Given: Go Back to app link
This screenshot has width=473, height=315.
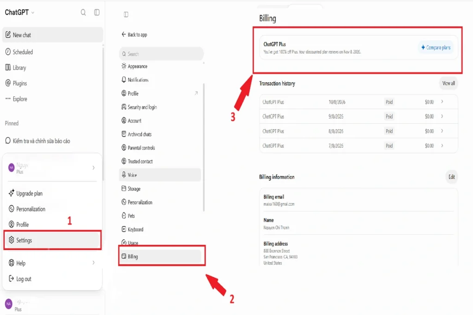Looking at the screenshot, I should [x=134, y=35].
